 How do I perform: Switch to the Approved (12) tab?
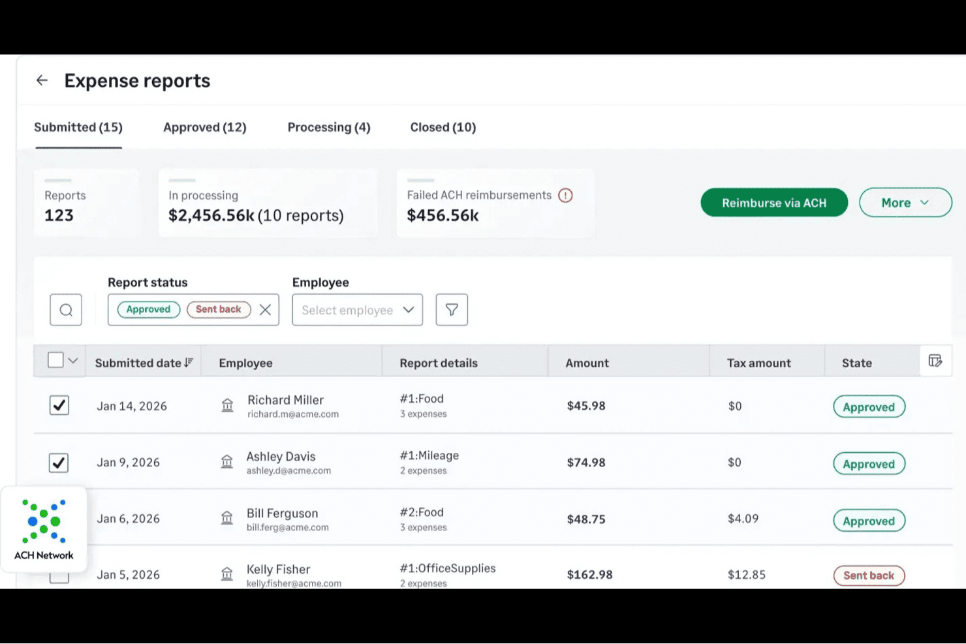click(205, 127)
